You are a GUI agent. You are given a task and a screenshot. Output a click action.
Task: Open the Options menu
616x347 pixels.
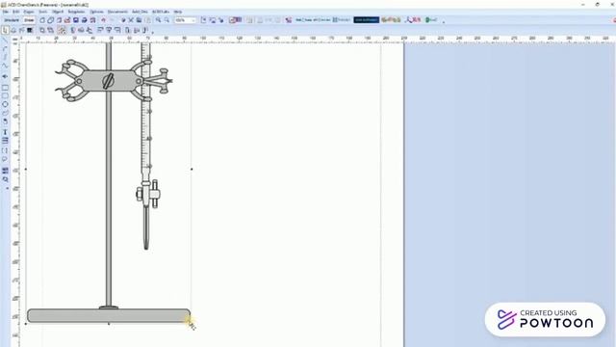point(96,12)
